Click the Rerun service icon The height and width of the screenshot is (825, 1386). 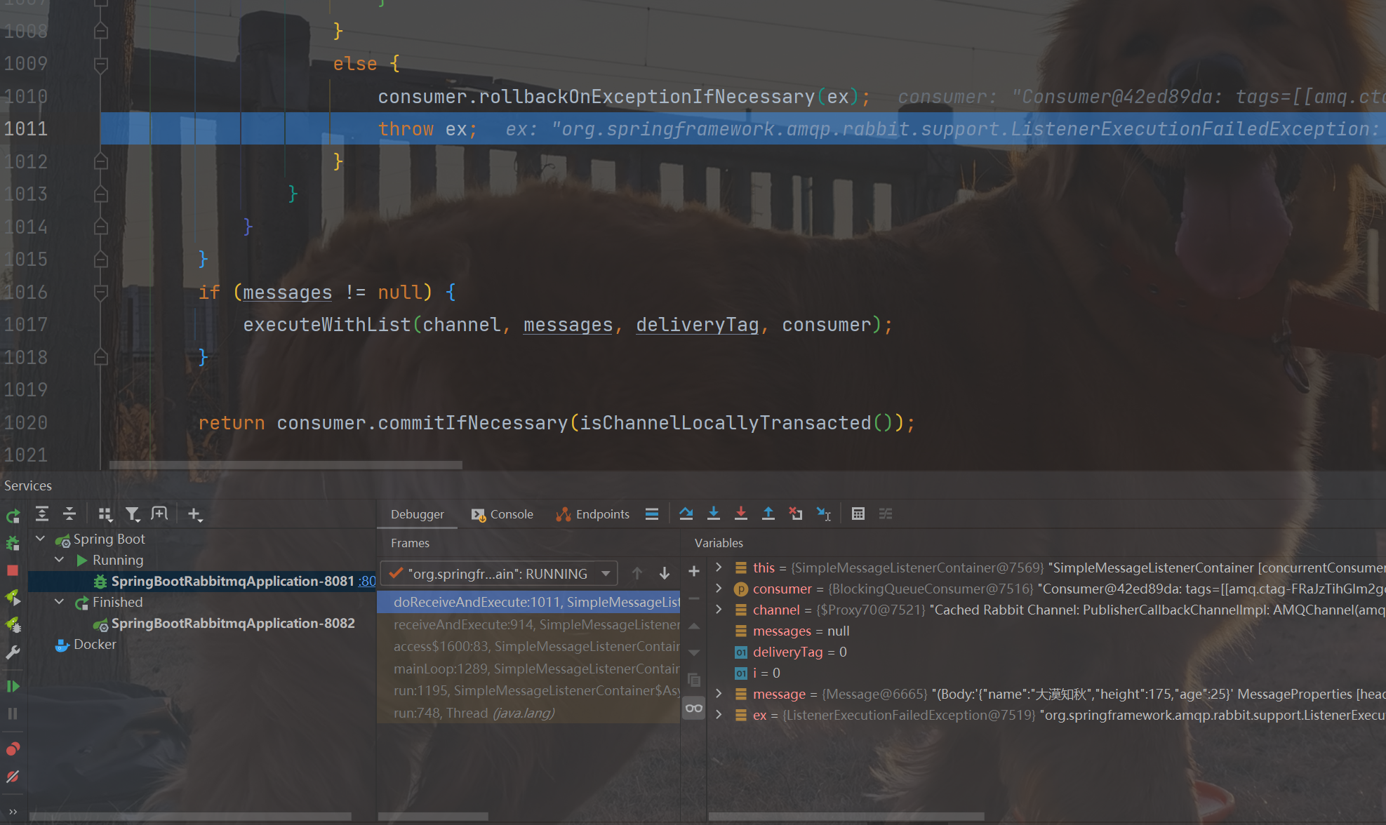[x=13, y=517]
